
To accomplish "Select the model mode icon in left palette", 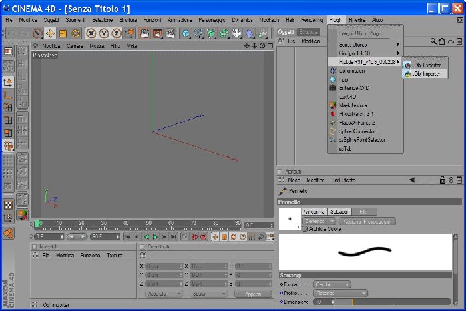I will click(x=8, y=82).
